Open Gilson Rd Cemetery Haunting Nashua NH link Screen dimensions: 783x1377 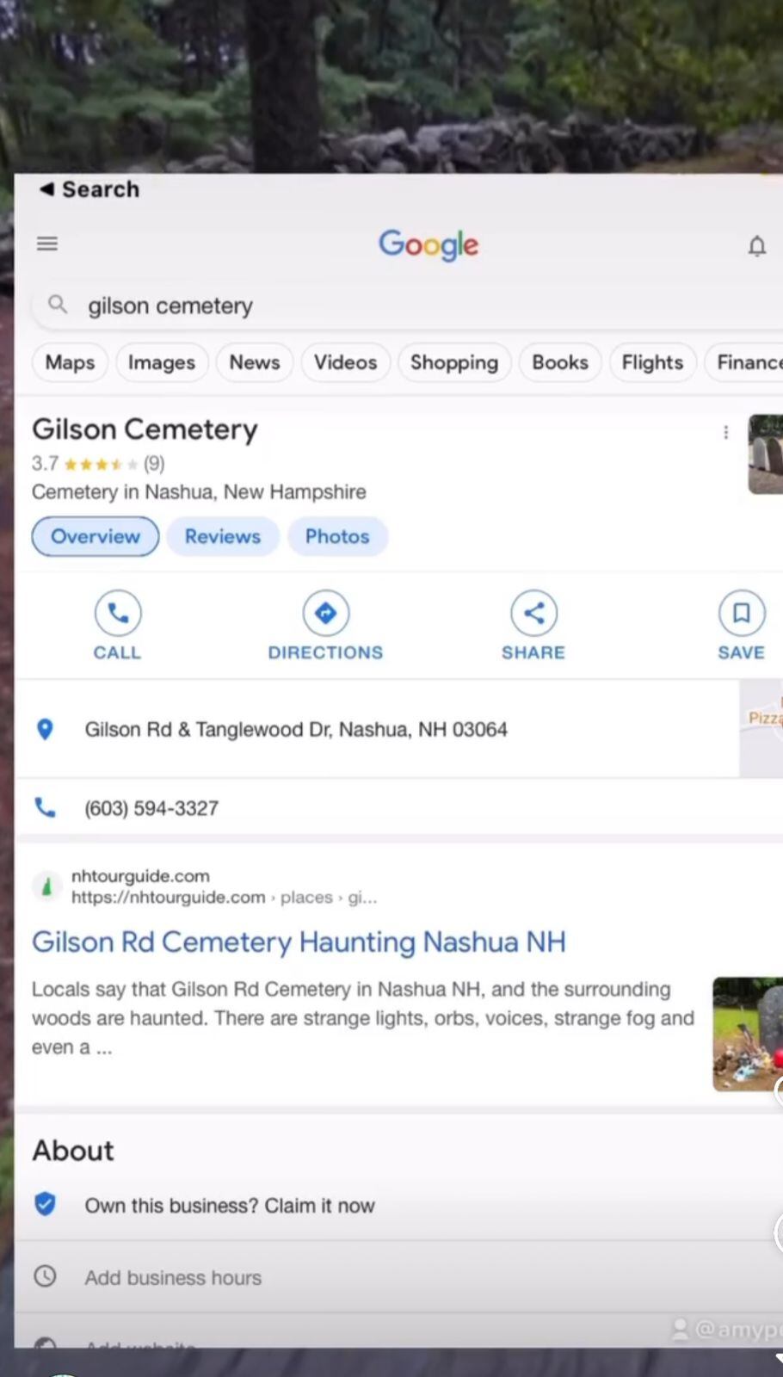point(299,942)
